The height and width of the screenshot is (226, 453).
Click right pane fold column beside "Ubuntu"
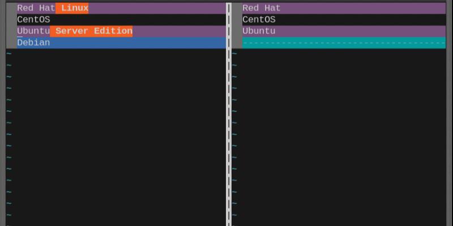pos(237,31)
